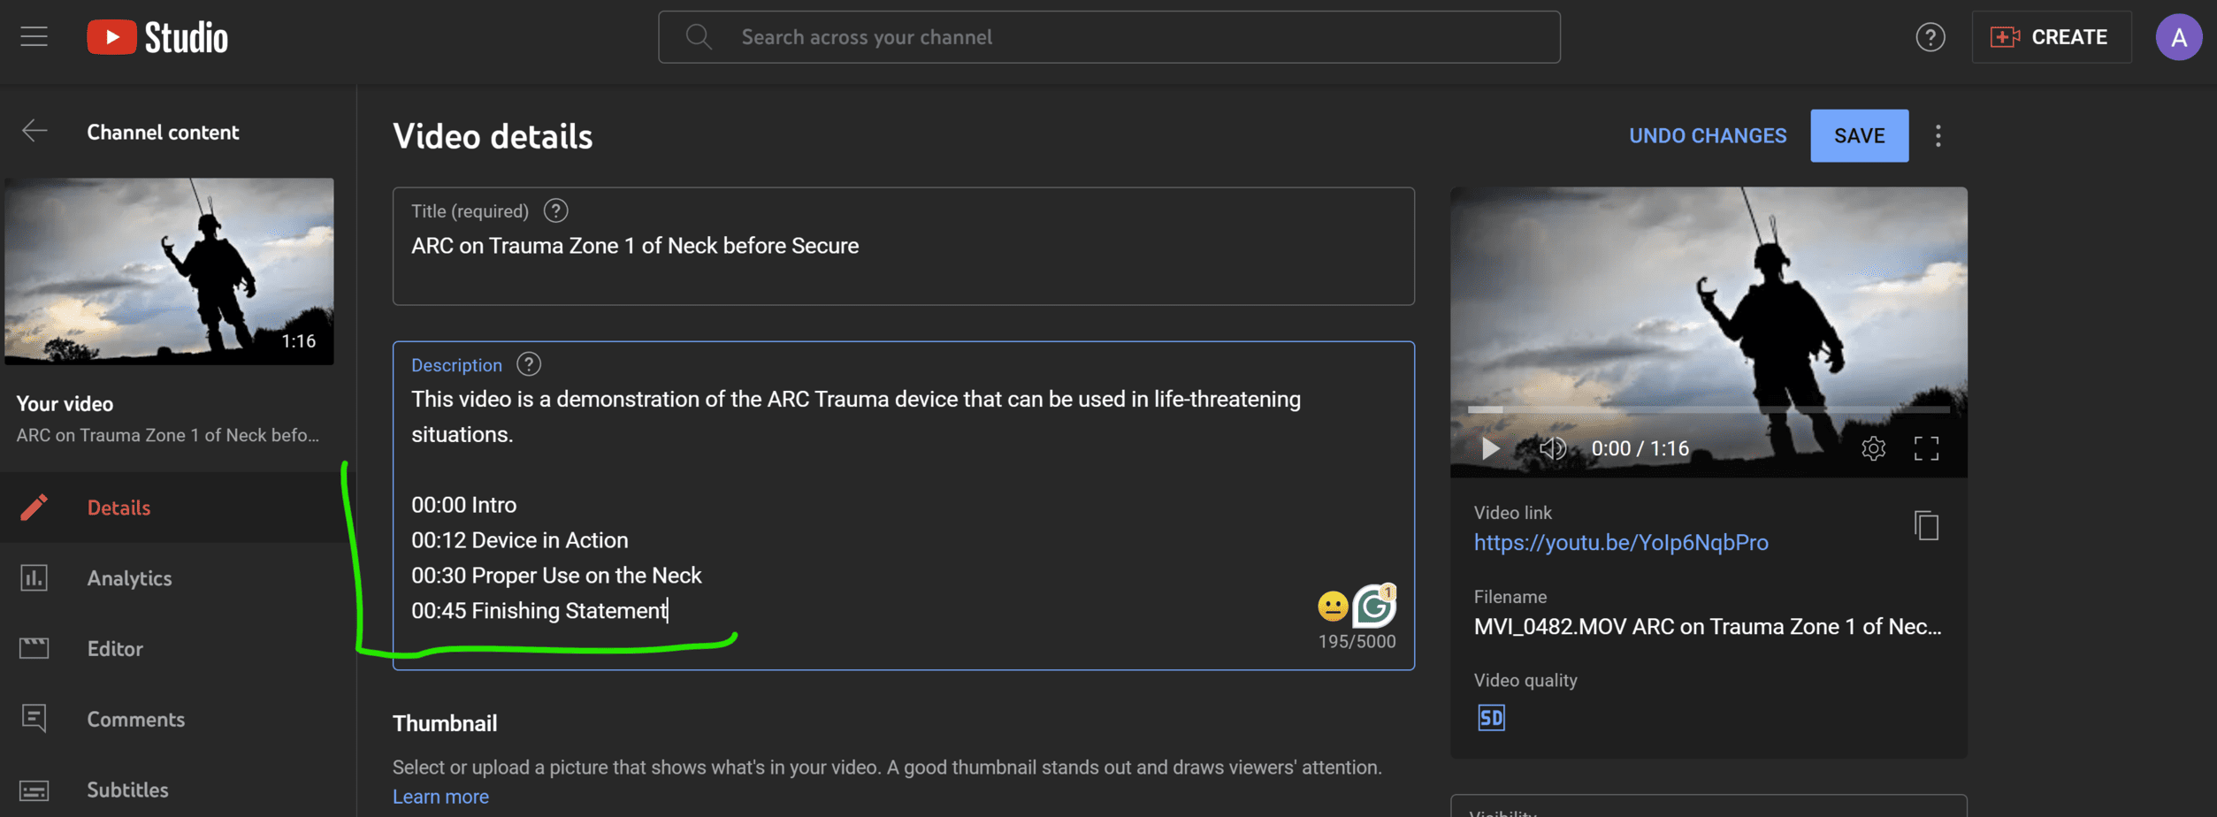Image resolution: width=2217 pixels, height=817 pixels.
Task: Enter fullscreen in the video preview
Action: (x=1926, y=448)
